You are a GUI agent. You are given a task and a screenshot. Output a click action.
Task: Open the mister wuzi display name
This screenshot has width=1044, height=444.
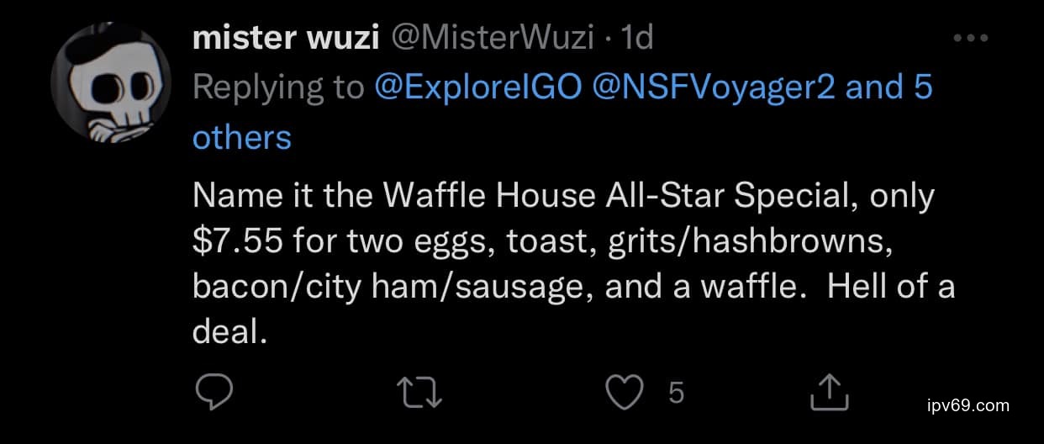286,39
